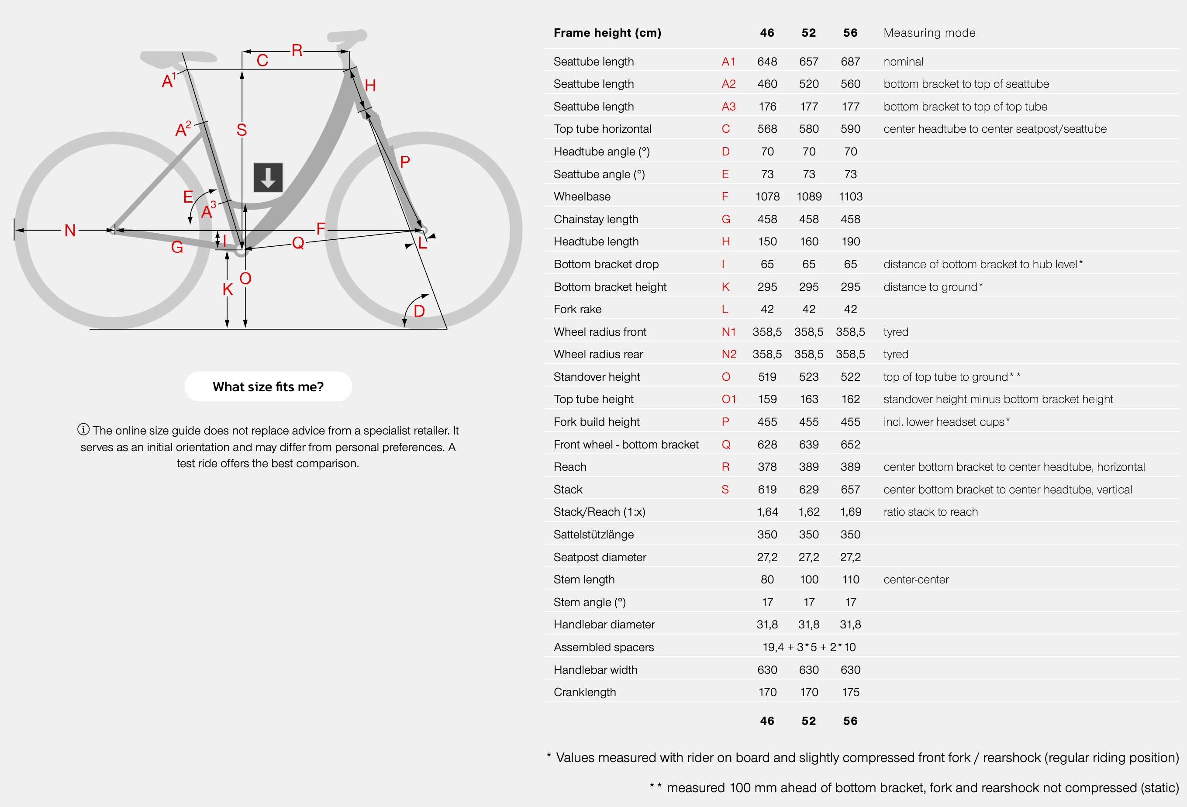Screen dimensions: 1187x807
Task: Select the 46 frame height column header
Action: pyautogui.click(x=767, y=33)
